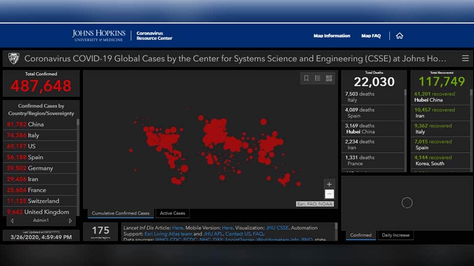Open the basemap gallery grid icon
The height and width of the screenshot is (266, 474).
329,78
